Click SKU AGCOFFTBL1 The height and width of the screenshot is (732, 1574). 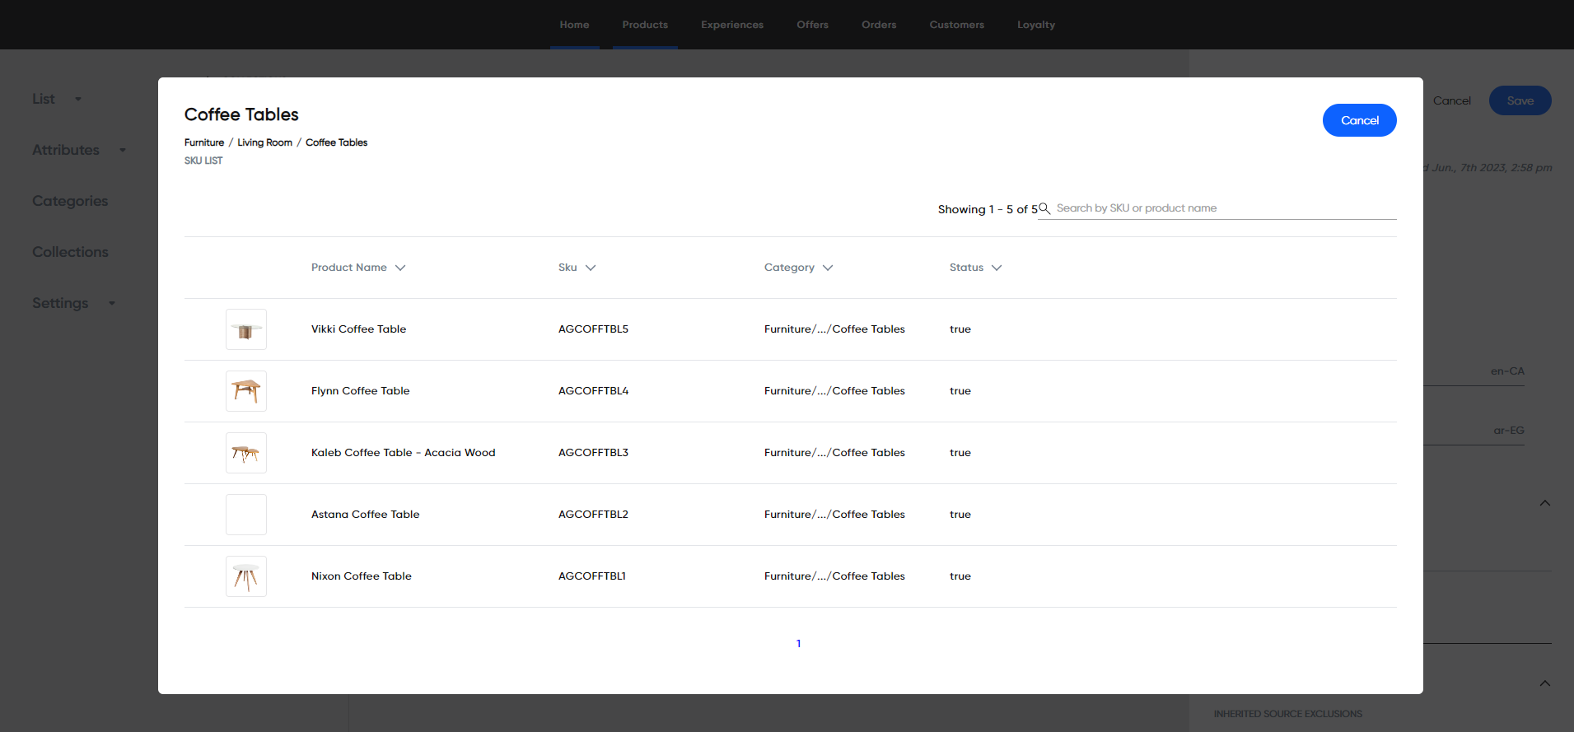[592, 576]
